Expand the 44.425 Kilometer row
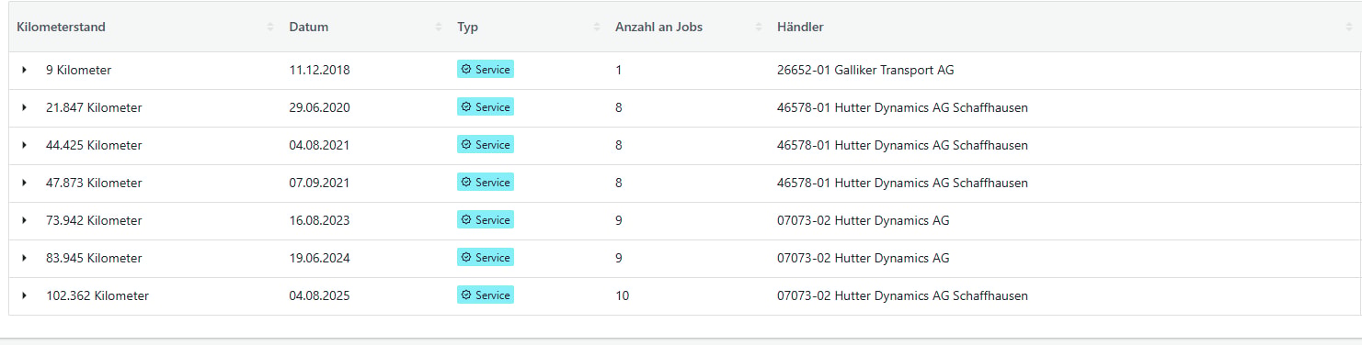This screenshot has width=1362, height=345. click(24, 145)
